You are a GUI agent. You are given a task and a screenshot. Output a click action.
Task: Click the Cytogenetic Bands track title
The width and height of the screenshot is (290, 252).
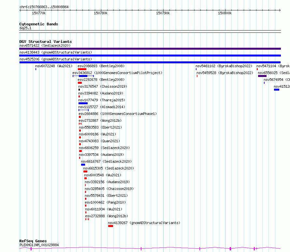click(x=39, y=24)
